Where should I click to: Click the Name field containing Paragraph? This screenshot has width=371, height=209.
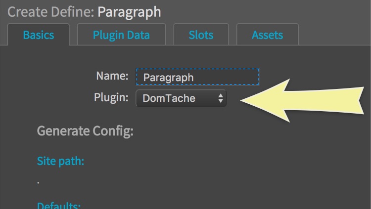(x=197, y=77)
